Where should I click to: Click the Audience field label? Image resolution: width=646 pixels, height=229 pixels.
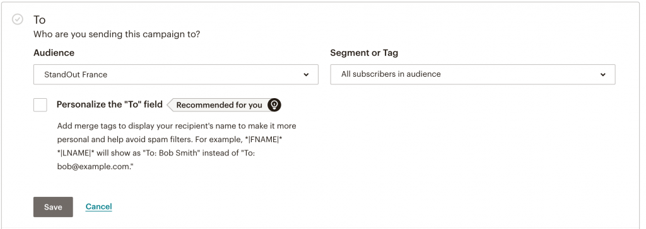pos(54,53)
